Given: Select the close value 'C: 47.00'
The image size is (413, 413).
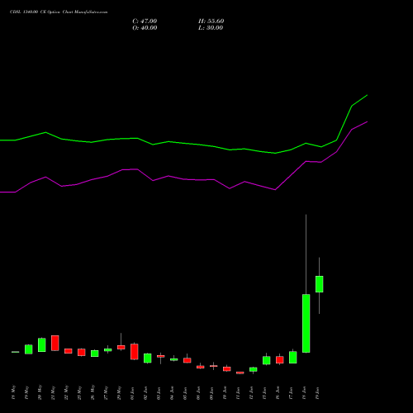Looking at the screenshot, I should [x=145, y=21].
